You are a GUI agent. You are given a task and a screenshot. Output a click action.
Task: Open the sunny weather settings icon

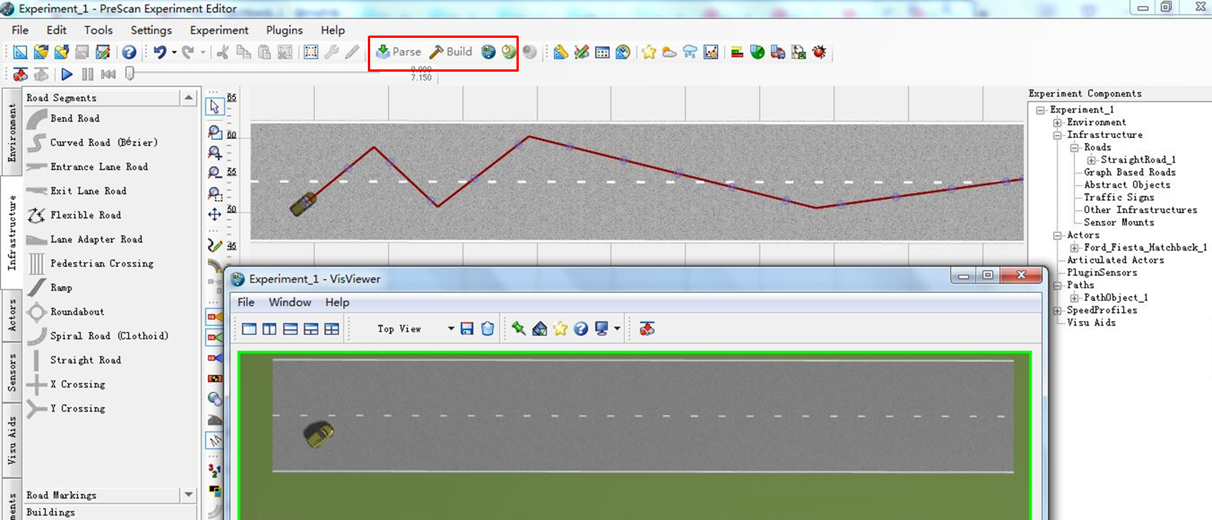coord(669,53)
